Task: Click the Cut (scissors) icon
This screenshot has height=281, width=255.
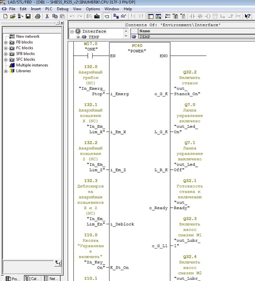Action: coord(47,16)
